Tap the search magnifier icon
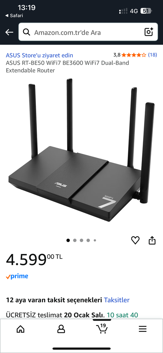Screen dimensions: 163x353 (x=27, y=32)
